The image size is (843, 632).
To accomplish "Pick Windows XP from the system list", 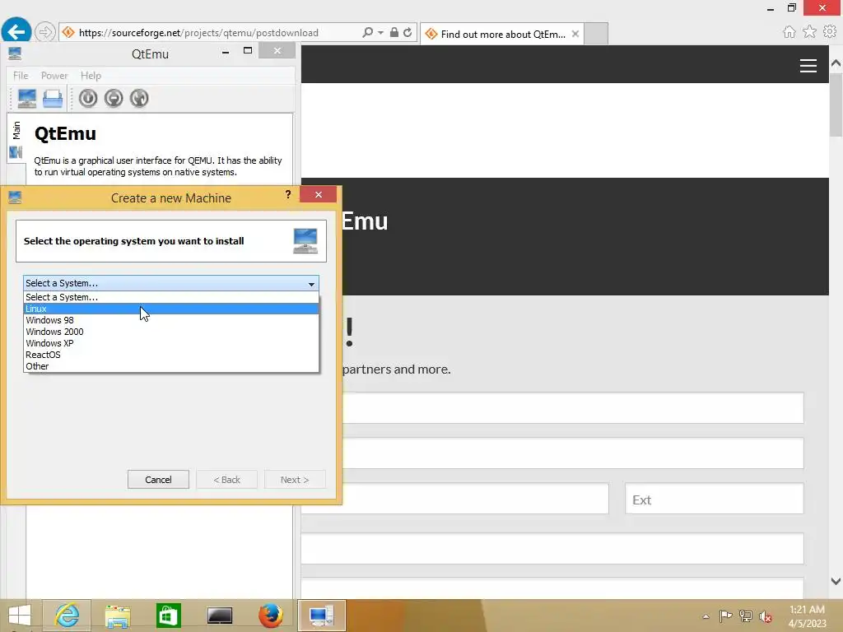I will pyautogui.click(x=171, y=343).
